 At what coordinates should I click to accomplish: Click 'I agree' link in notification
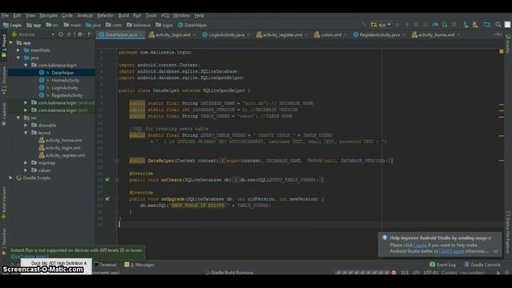[x=420, y=246]
